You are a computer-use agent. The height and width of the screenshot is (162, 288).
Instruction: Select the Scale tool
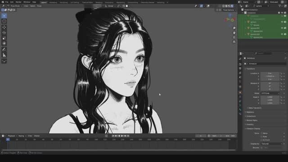pos(4,38)
